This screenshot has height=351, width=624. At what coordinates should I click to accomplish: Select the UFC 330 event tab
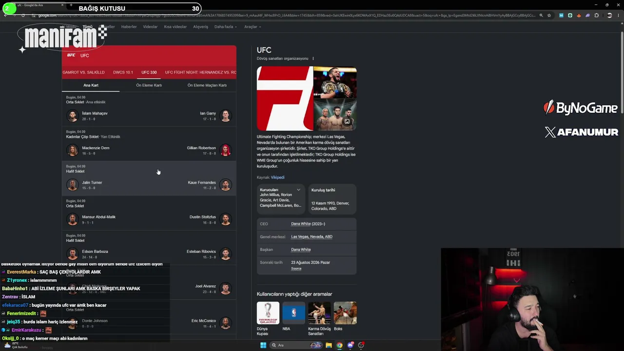(149, 72)
